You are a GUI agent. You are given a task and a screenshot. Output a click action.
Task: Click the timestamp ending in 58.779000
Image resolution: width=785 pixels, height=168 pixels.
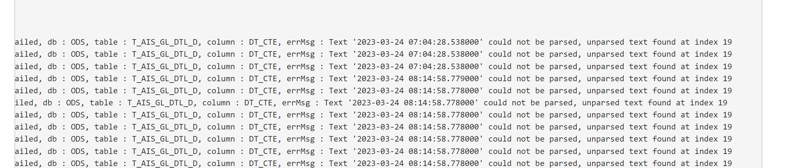click(x=418, y=79)
